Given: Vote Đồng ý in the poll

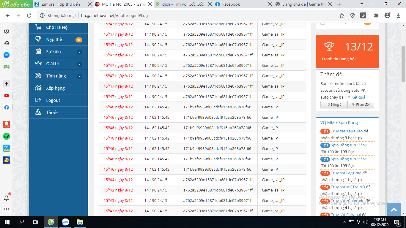Looking at the screenshot, I should point(334,104).
